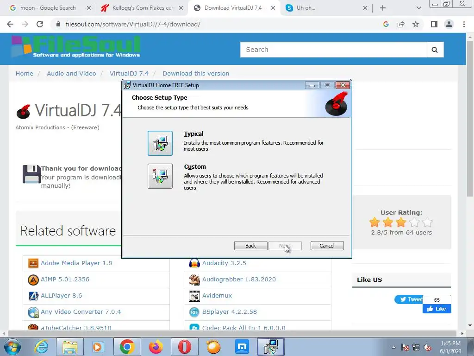Click the Tweet button
474x356 pixels.
tap(409, 299)
